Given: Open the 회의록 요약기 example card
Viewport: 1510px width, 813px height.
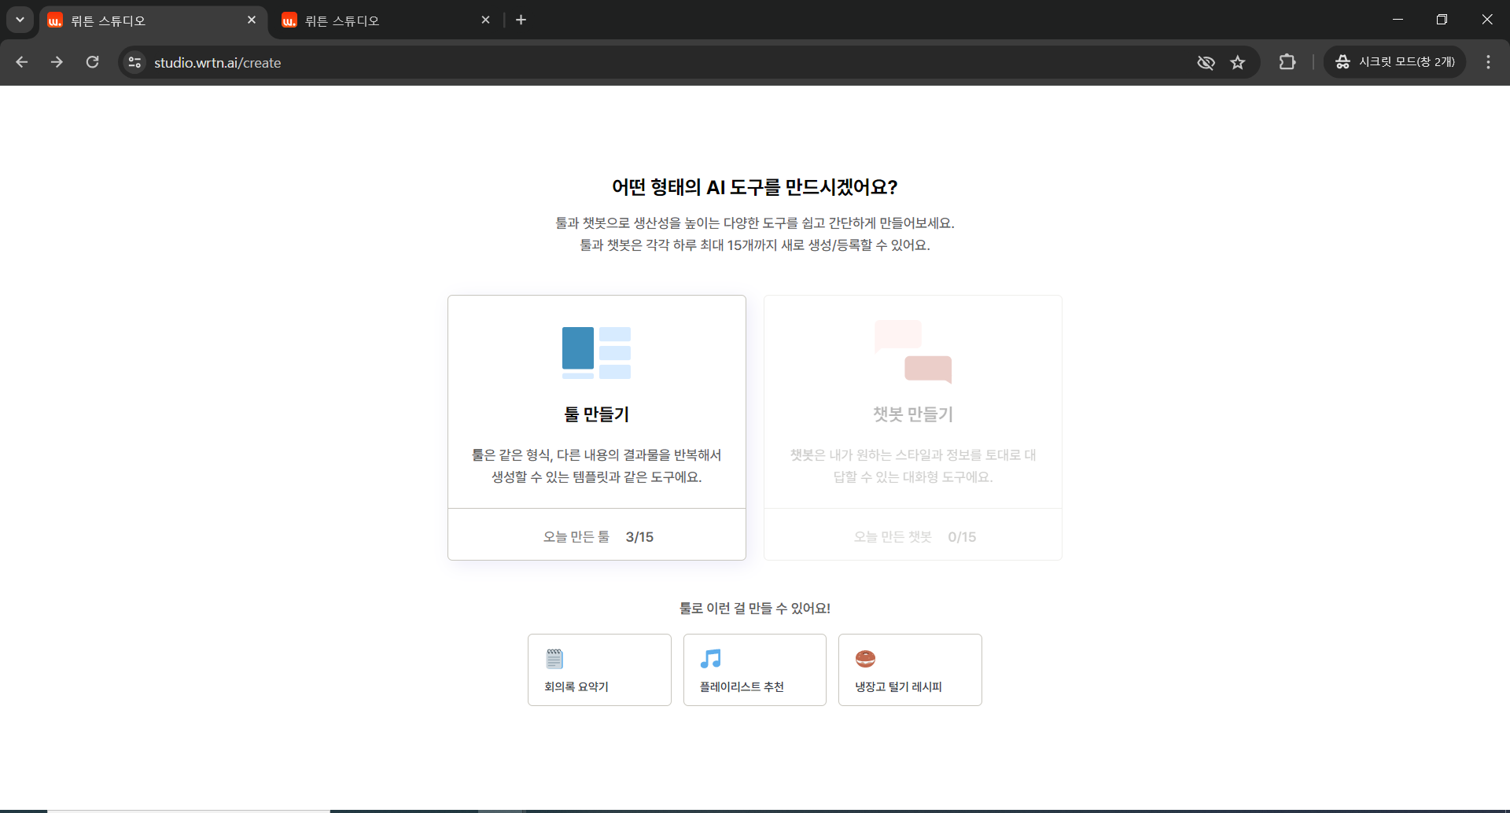Looking at the screenshot, I should pos(599,670).
